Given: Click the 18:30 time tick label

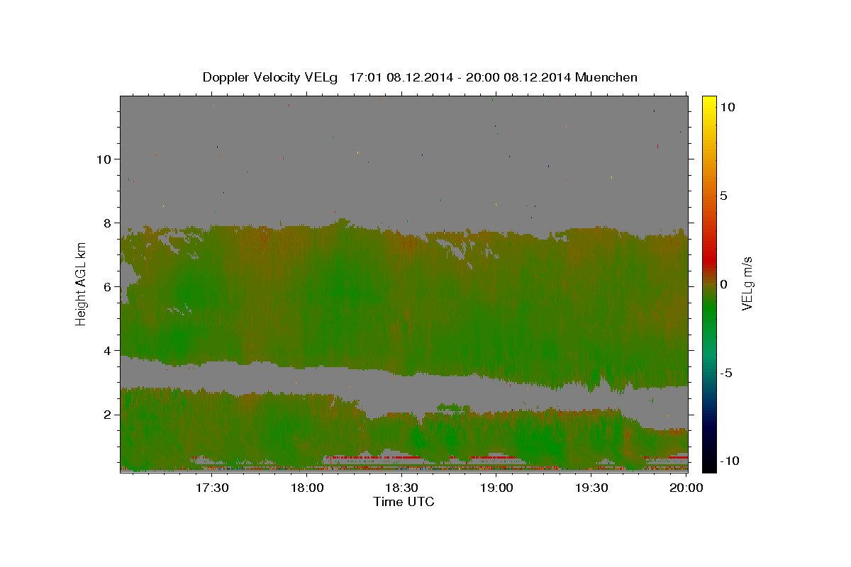Looking at the screenshot, I should [402, 488].
